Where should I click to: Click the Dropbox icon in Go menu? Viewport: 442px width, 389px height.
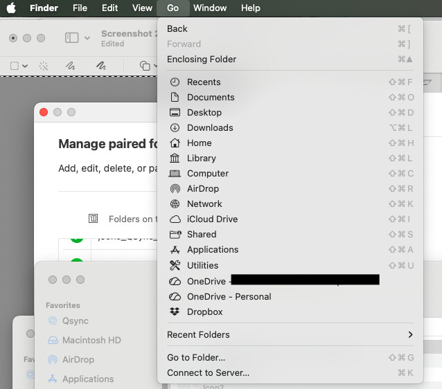(175, 312)
